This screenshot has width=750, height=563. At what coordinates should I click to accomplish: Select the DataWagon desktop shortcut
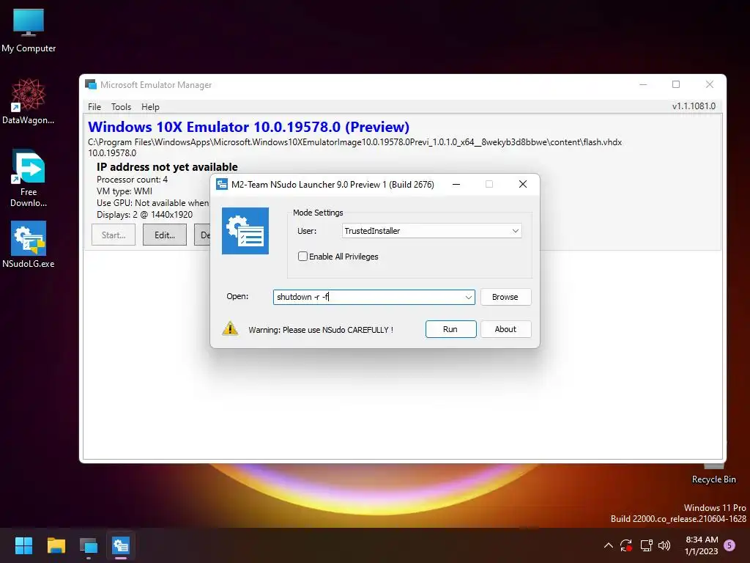[x=29, y=101]
